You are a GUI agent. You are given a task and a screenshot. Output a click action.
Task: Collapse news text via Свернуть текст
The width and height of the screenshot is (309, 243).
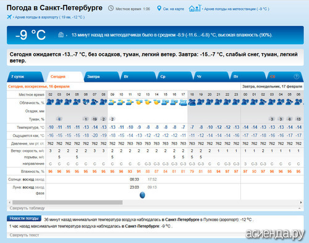pos(24,235)
